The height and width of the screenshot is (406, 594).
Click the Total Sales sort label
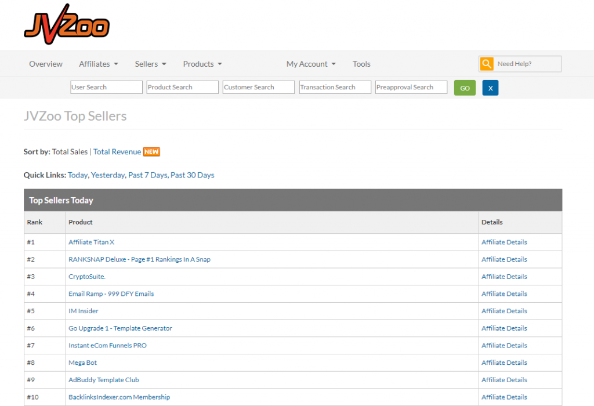click(x=70, y=151)
